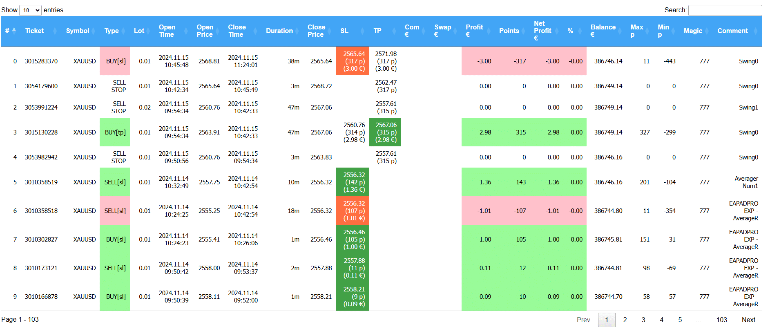Go to page 2
Image resolution: width=770 pixels, height=327 pixels.
(x=625, y=320)
